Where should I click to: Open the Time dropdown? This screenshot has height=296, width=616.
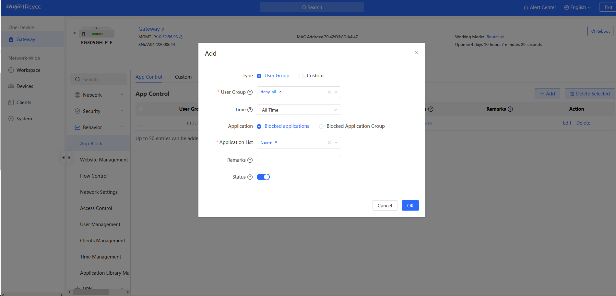coord(299,110)
